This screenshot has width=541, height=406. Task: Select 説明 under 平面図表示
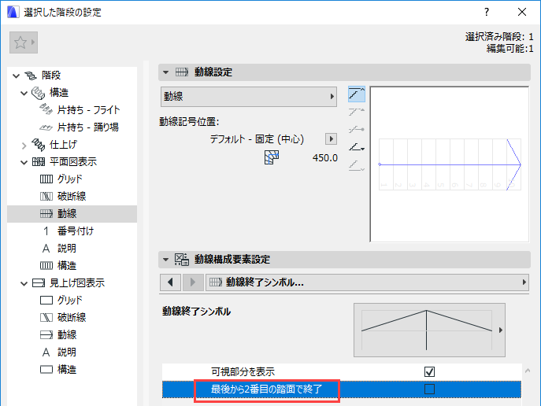pos(67,248)
